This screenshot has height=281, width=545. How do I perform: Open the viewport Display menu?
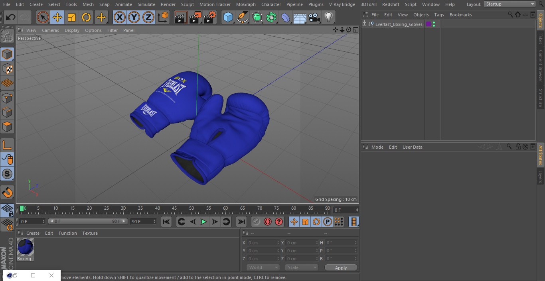(x=72, y=30)
